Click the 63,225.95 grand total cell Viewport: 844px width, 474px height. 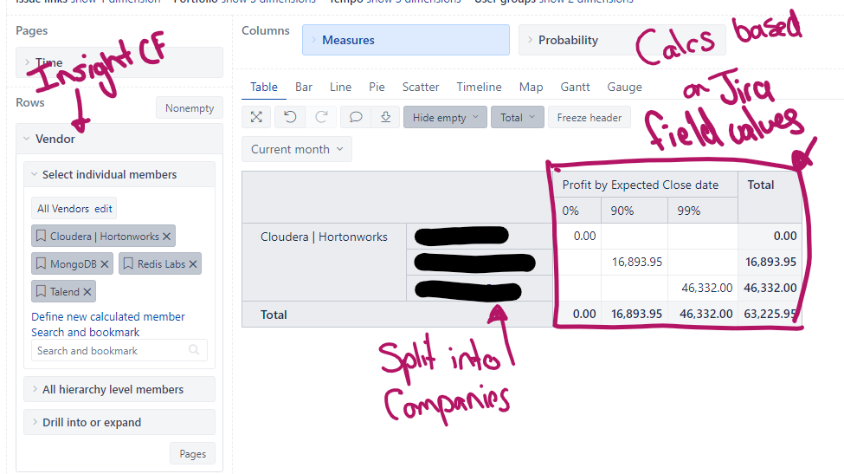pos(770,314)
